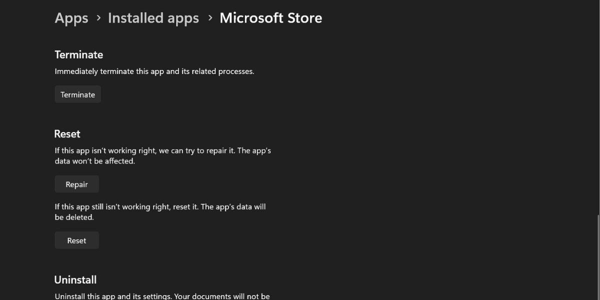Select the Terminate section heading

coord(78,54)
